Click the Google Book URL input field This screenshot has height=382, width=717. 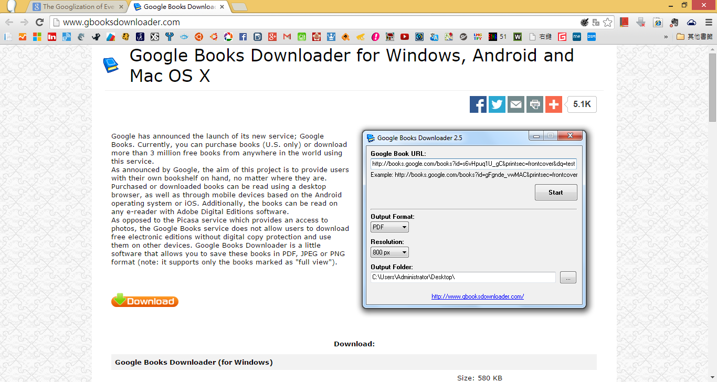(x=474, y=164)
